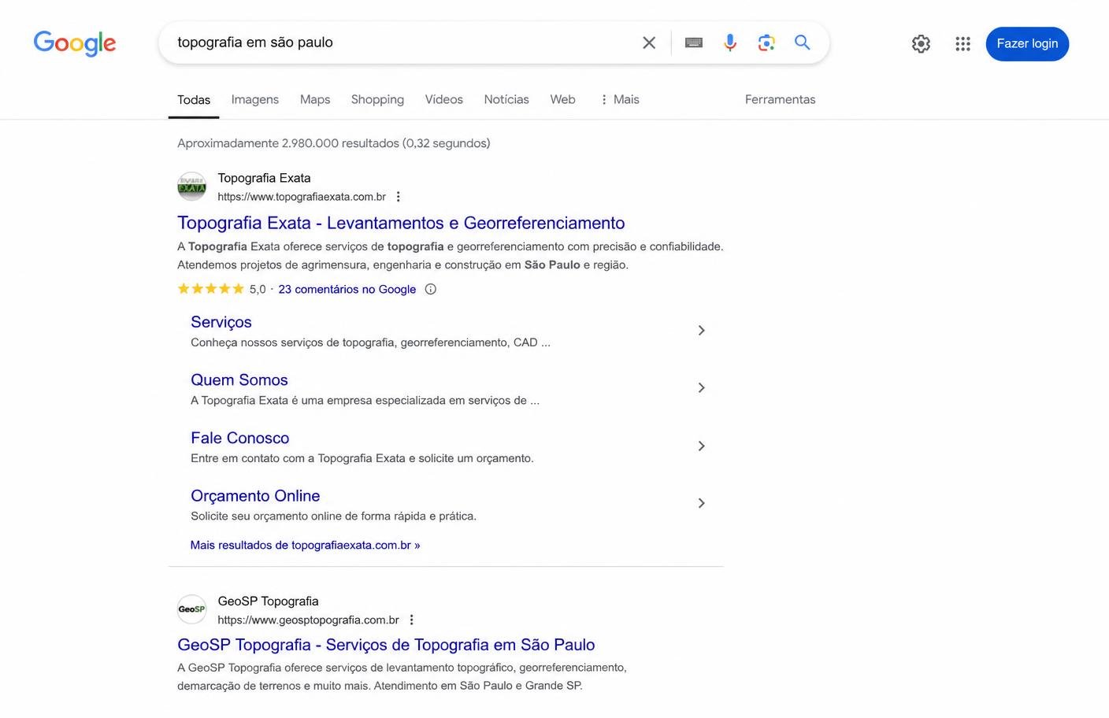Open the Quem Somos sitelink

pos(239,380)
